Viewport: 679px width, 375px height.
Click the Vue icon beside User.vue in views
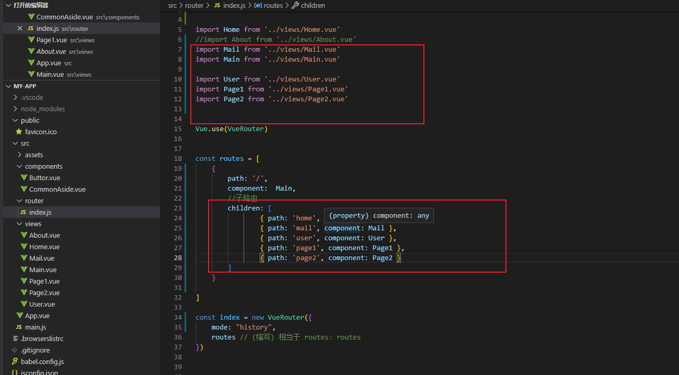click(24, 304)
